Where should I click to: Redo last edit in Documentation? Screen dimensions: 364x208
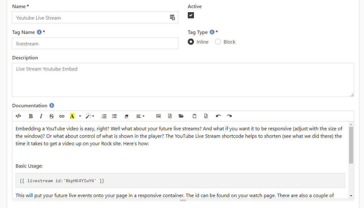point(229,116)
